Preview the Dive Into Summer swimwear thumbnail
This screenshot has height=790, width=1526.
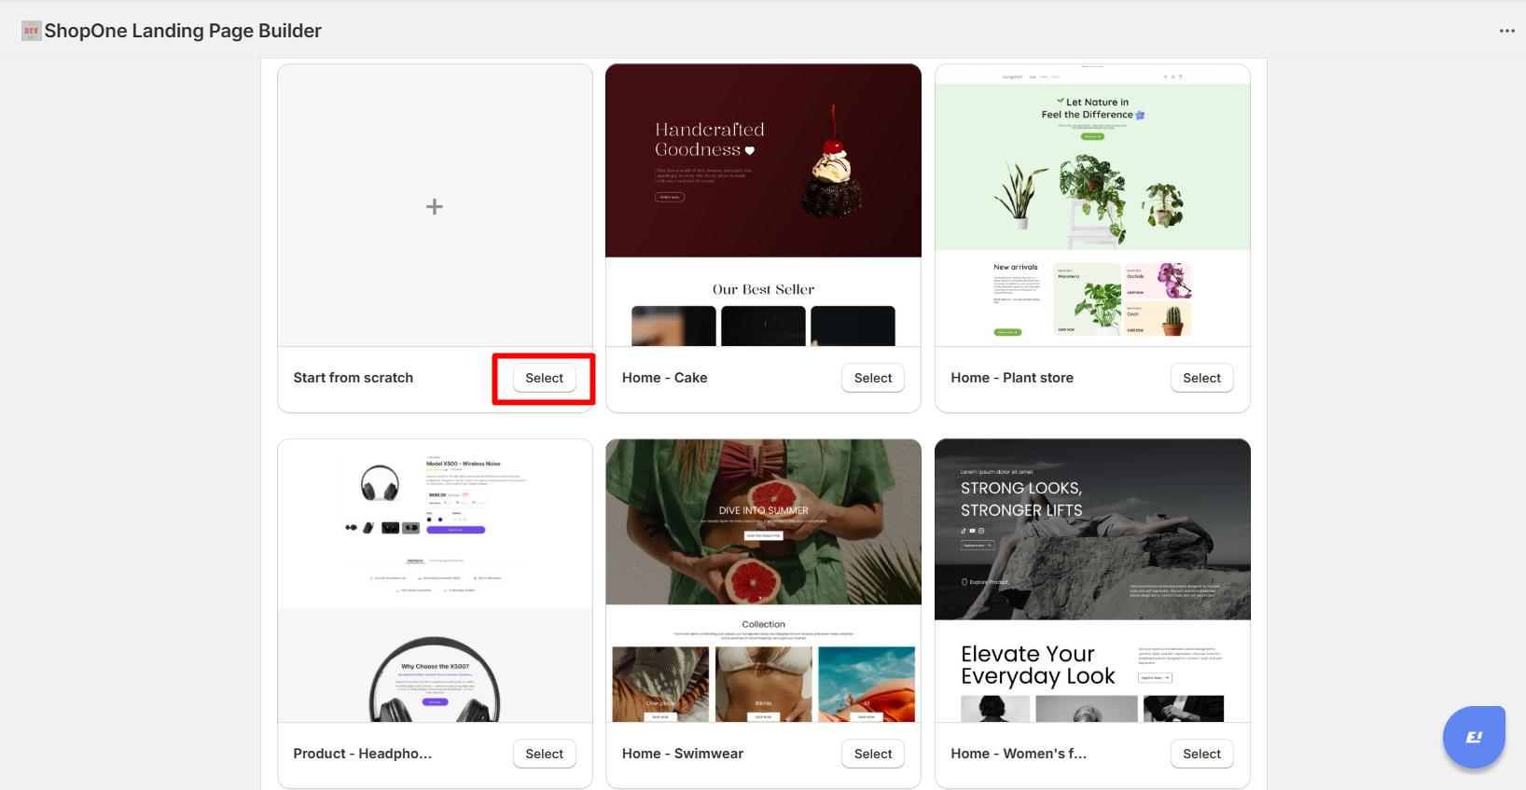point(763,580)
